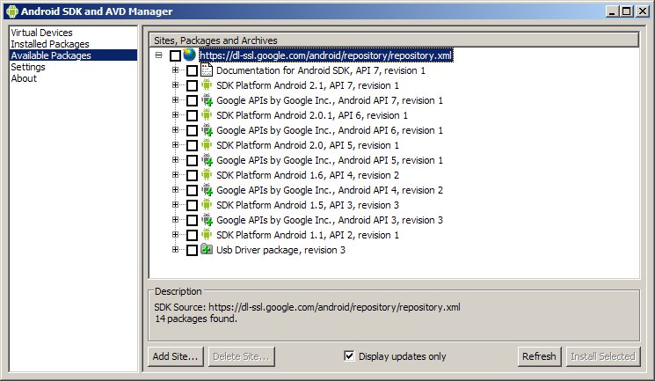Select the repository.xml URL row

coord(326,55)
